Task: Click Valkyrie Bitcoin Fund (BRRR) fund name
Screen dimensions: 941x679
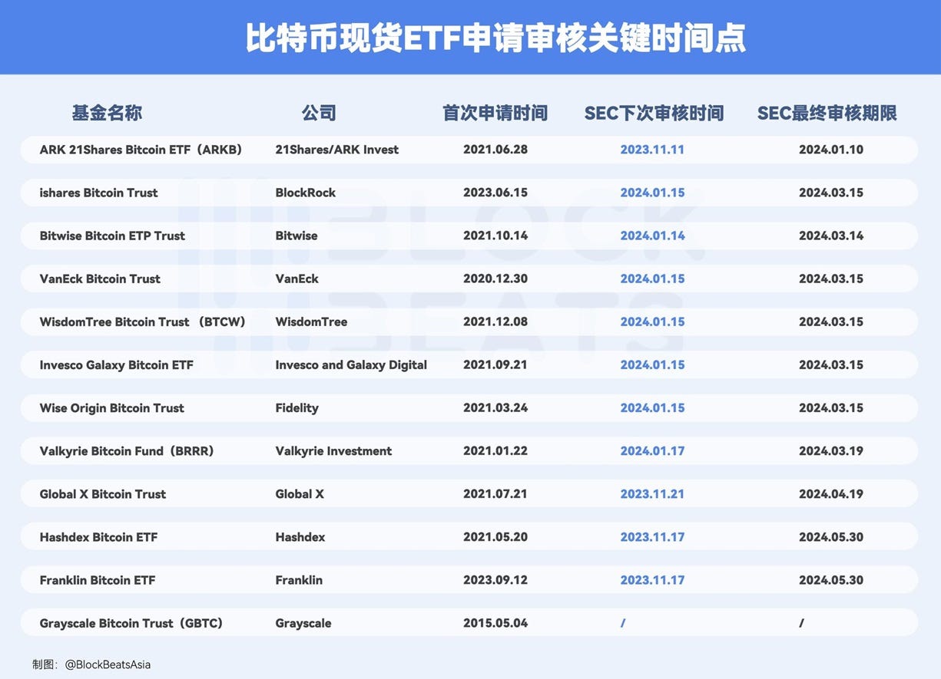Action: 127,450
